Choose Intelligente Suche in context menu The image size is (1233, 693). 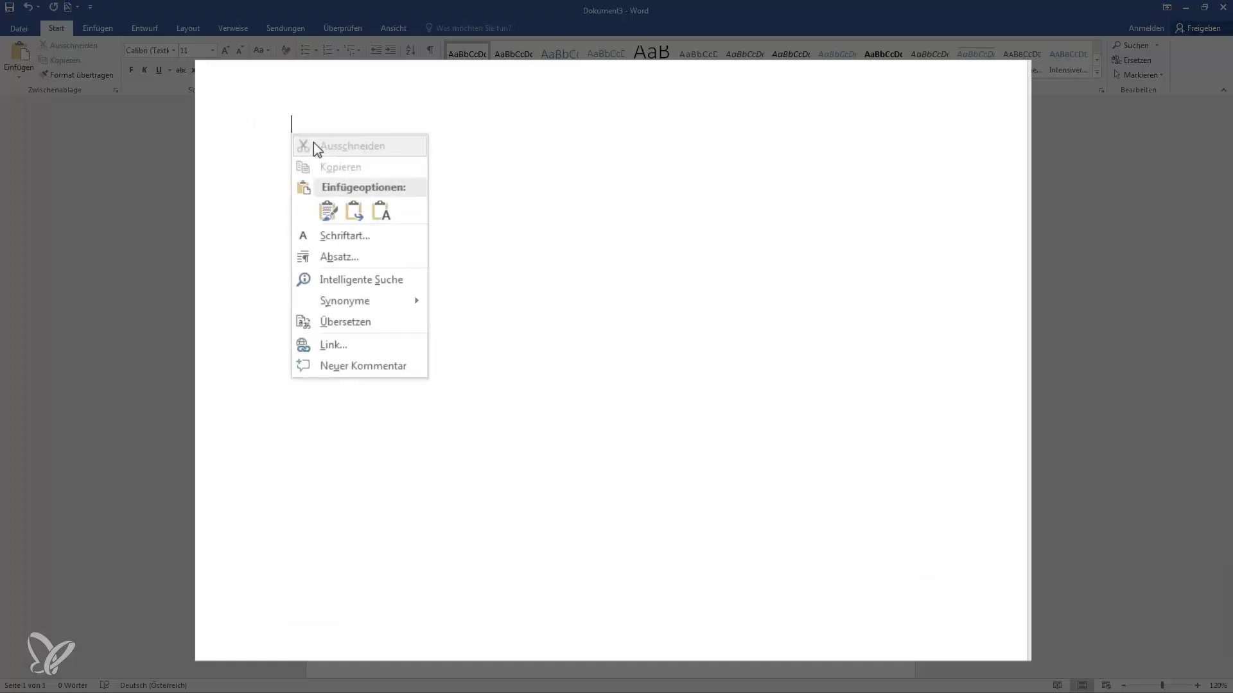pos(360,280)
